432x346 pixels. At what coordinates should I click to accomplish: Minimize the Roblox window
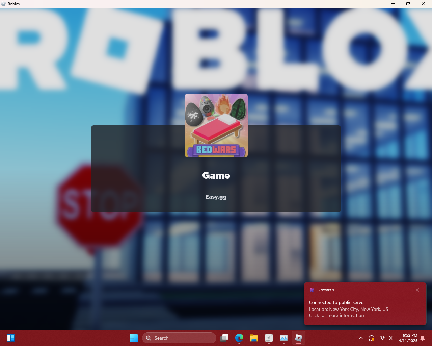point(393,4)
